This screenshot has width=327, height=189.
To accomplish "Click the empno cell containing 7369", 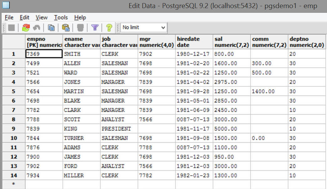I will [44, 54].
